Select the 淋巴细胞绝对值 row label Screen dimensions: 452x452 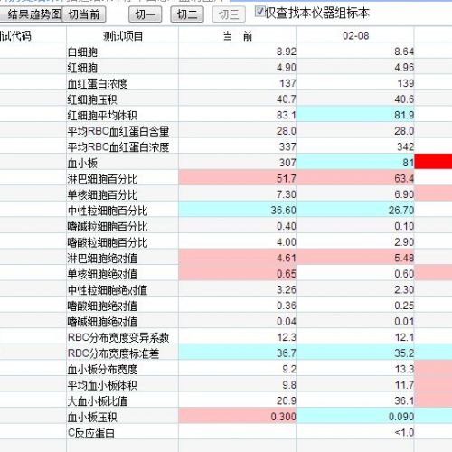[x=102, y=259]
